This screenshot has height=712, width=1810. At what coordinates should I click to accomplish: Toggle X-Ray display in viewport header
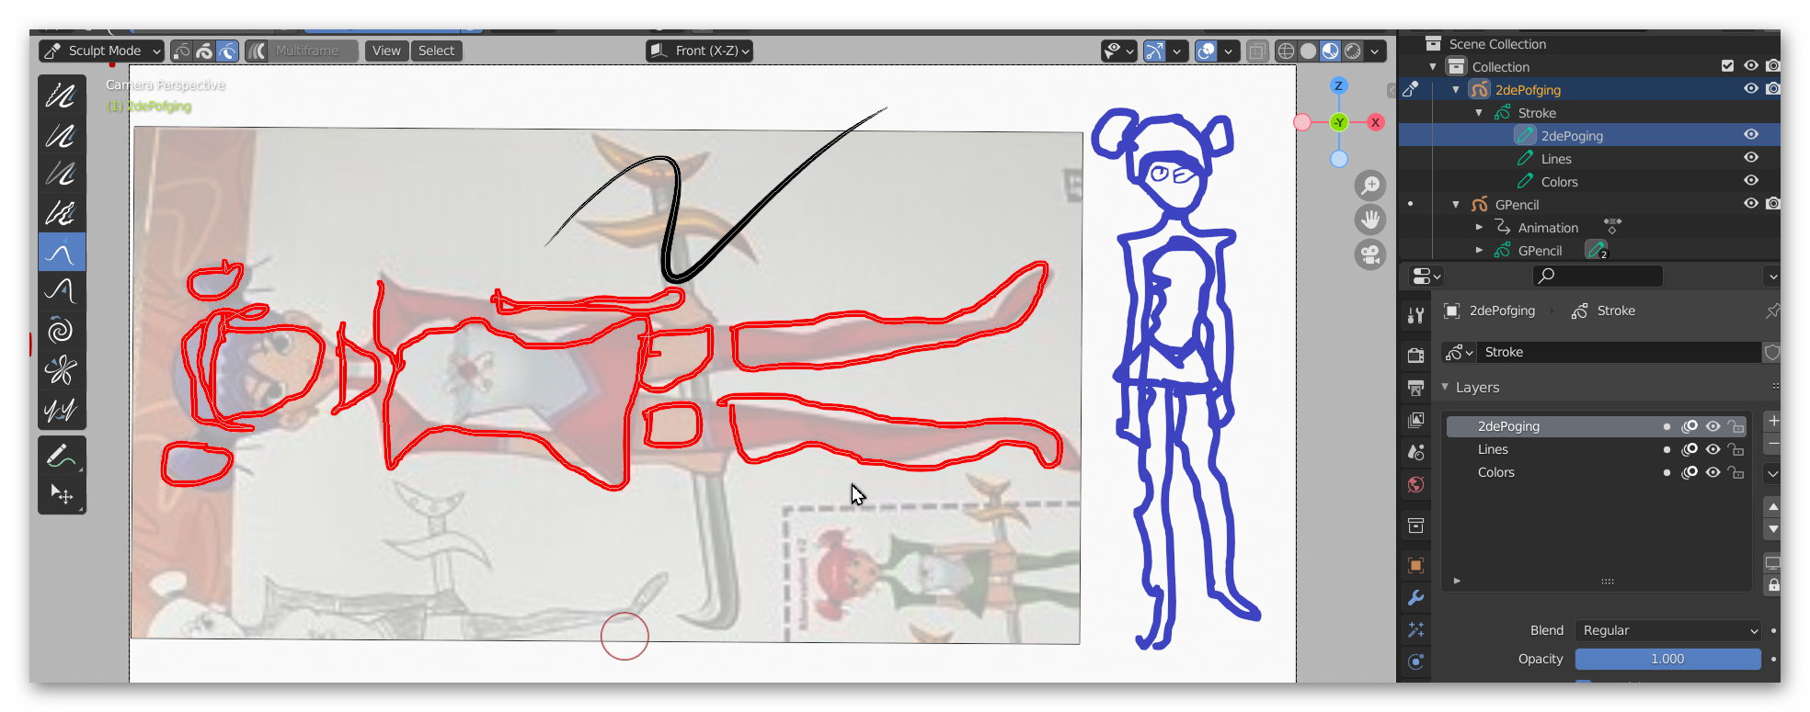[1257, 51]
